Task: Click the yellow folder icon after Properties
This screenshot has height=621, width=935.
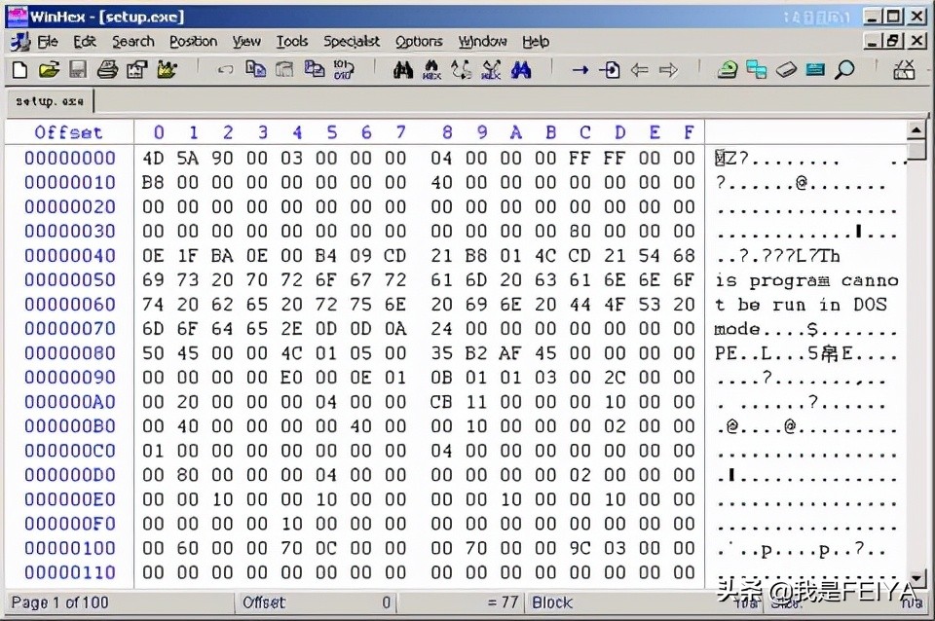Action: (x=167, y=70)
